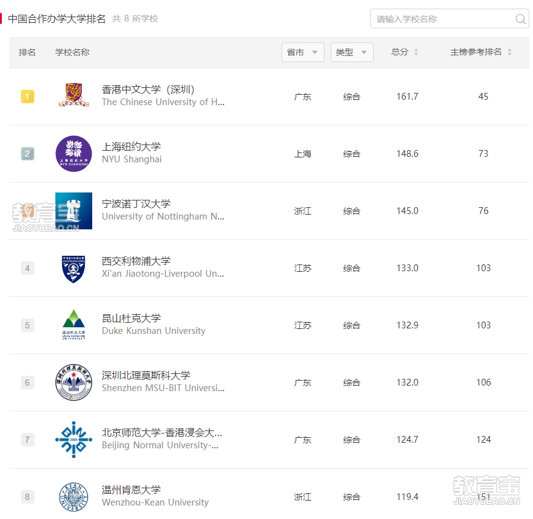This screenshot has height=519, width=533.
Task: Open 昆山杜克大学 school link
Action: click(131, 318)
